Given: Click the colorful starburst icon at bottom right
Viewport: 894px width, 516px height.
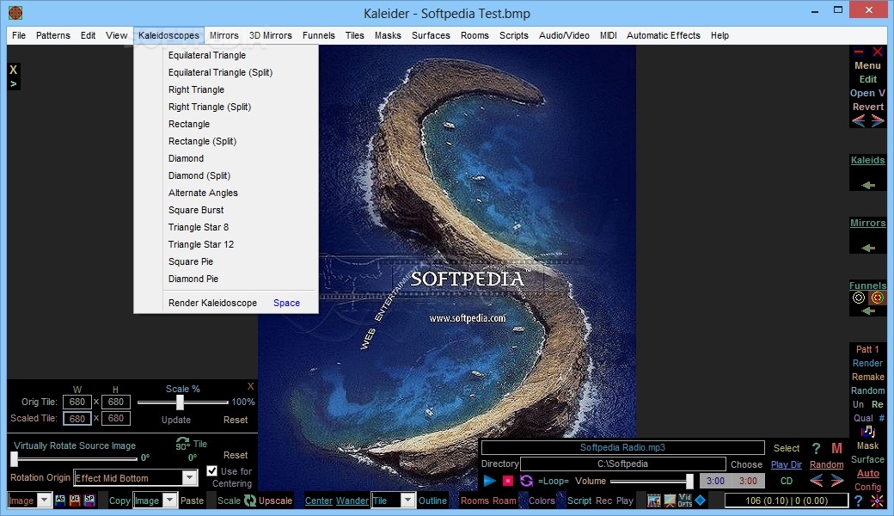Looking at the screenshot, I should pos(877,501).
